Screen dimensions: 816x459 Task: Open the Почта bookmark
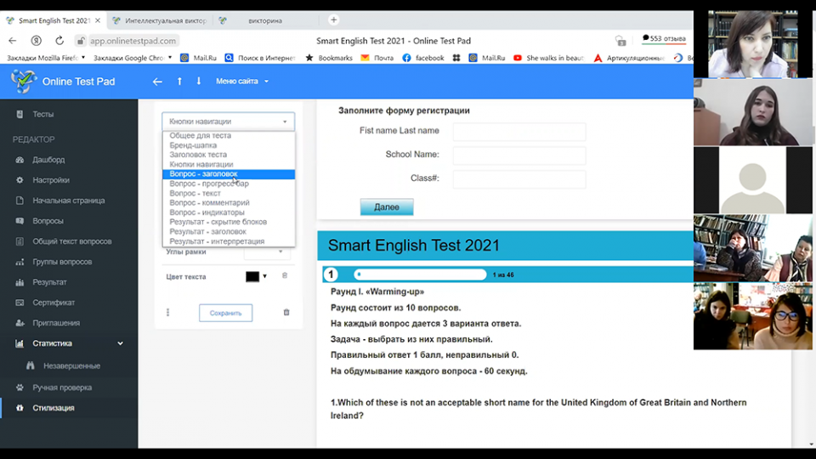(377, 58)
